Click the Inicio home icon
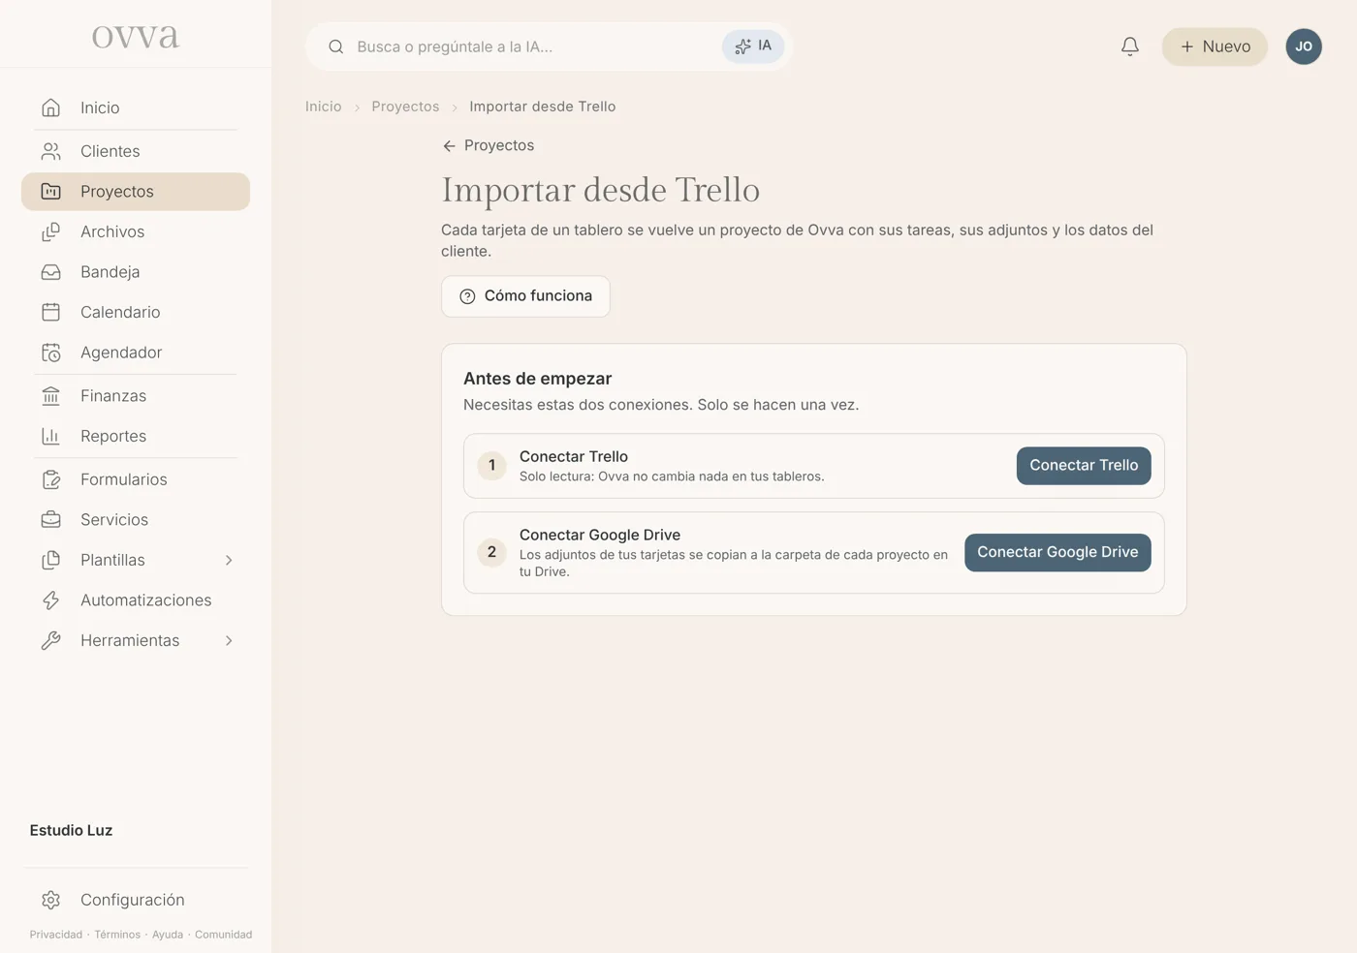The height and width of the screenshot is (953, 1357). [51, 108]
